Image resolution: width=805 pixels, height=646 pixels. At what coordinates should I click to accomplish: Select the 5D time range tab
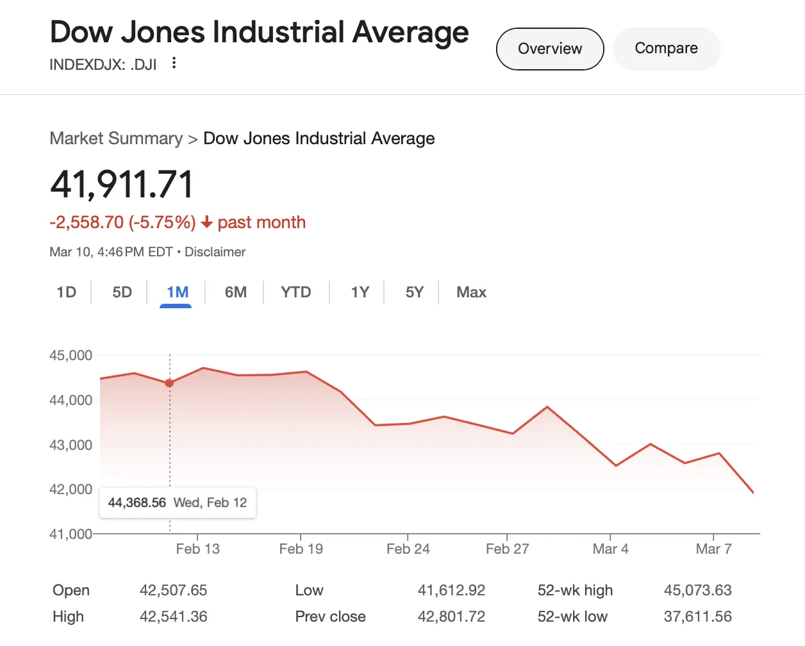[x=122, y=292]
